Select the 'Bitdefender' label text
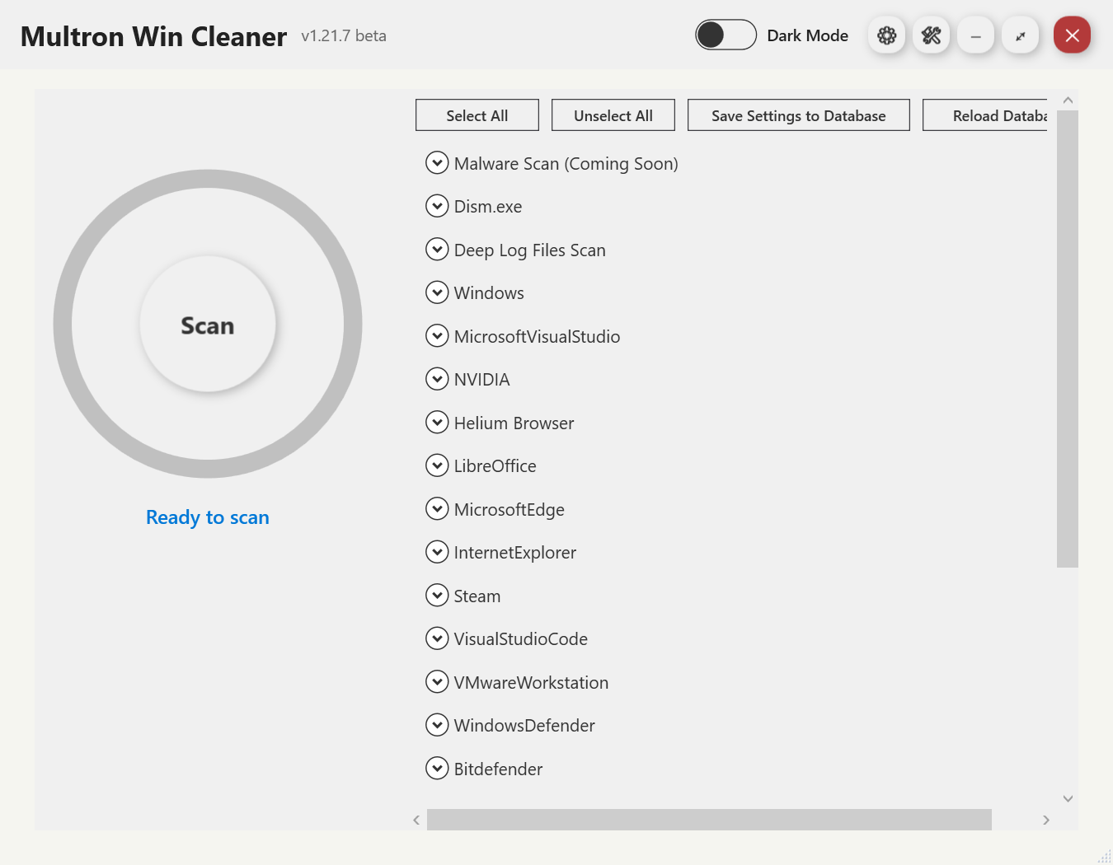Image resolution: width=1113 pixels, height=865 pixels. (x=498, y=769)
